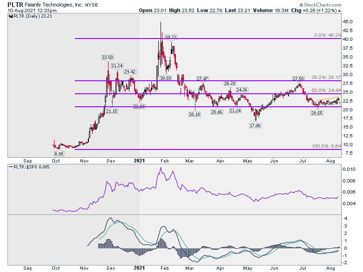The height and width of the screenshot is (272, 363).
Task: Click the 21.24 low price annotation
Action: coord(235,110)
